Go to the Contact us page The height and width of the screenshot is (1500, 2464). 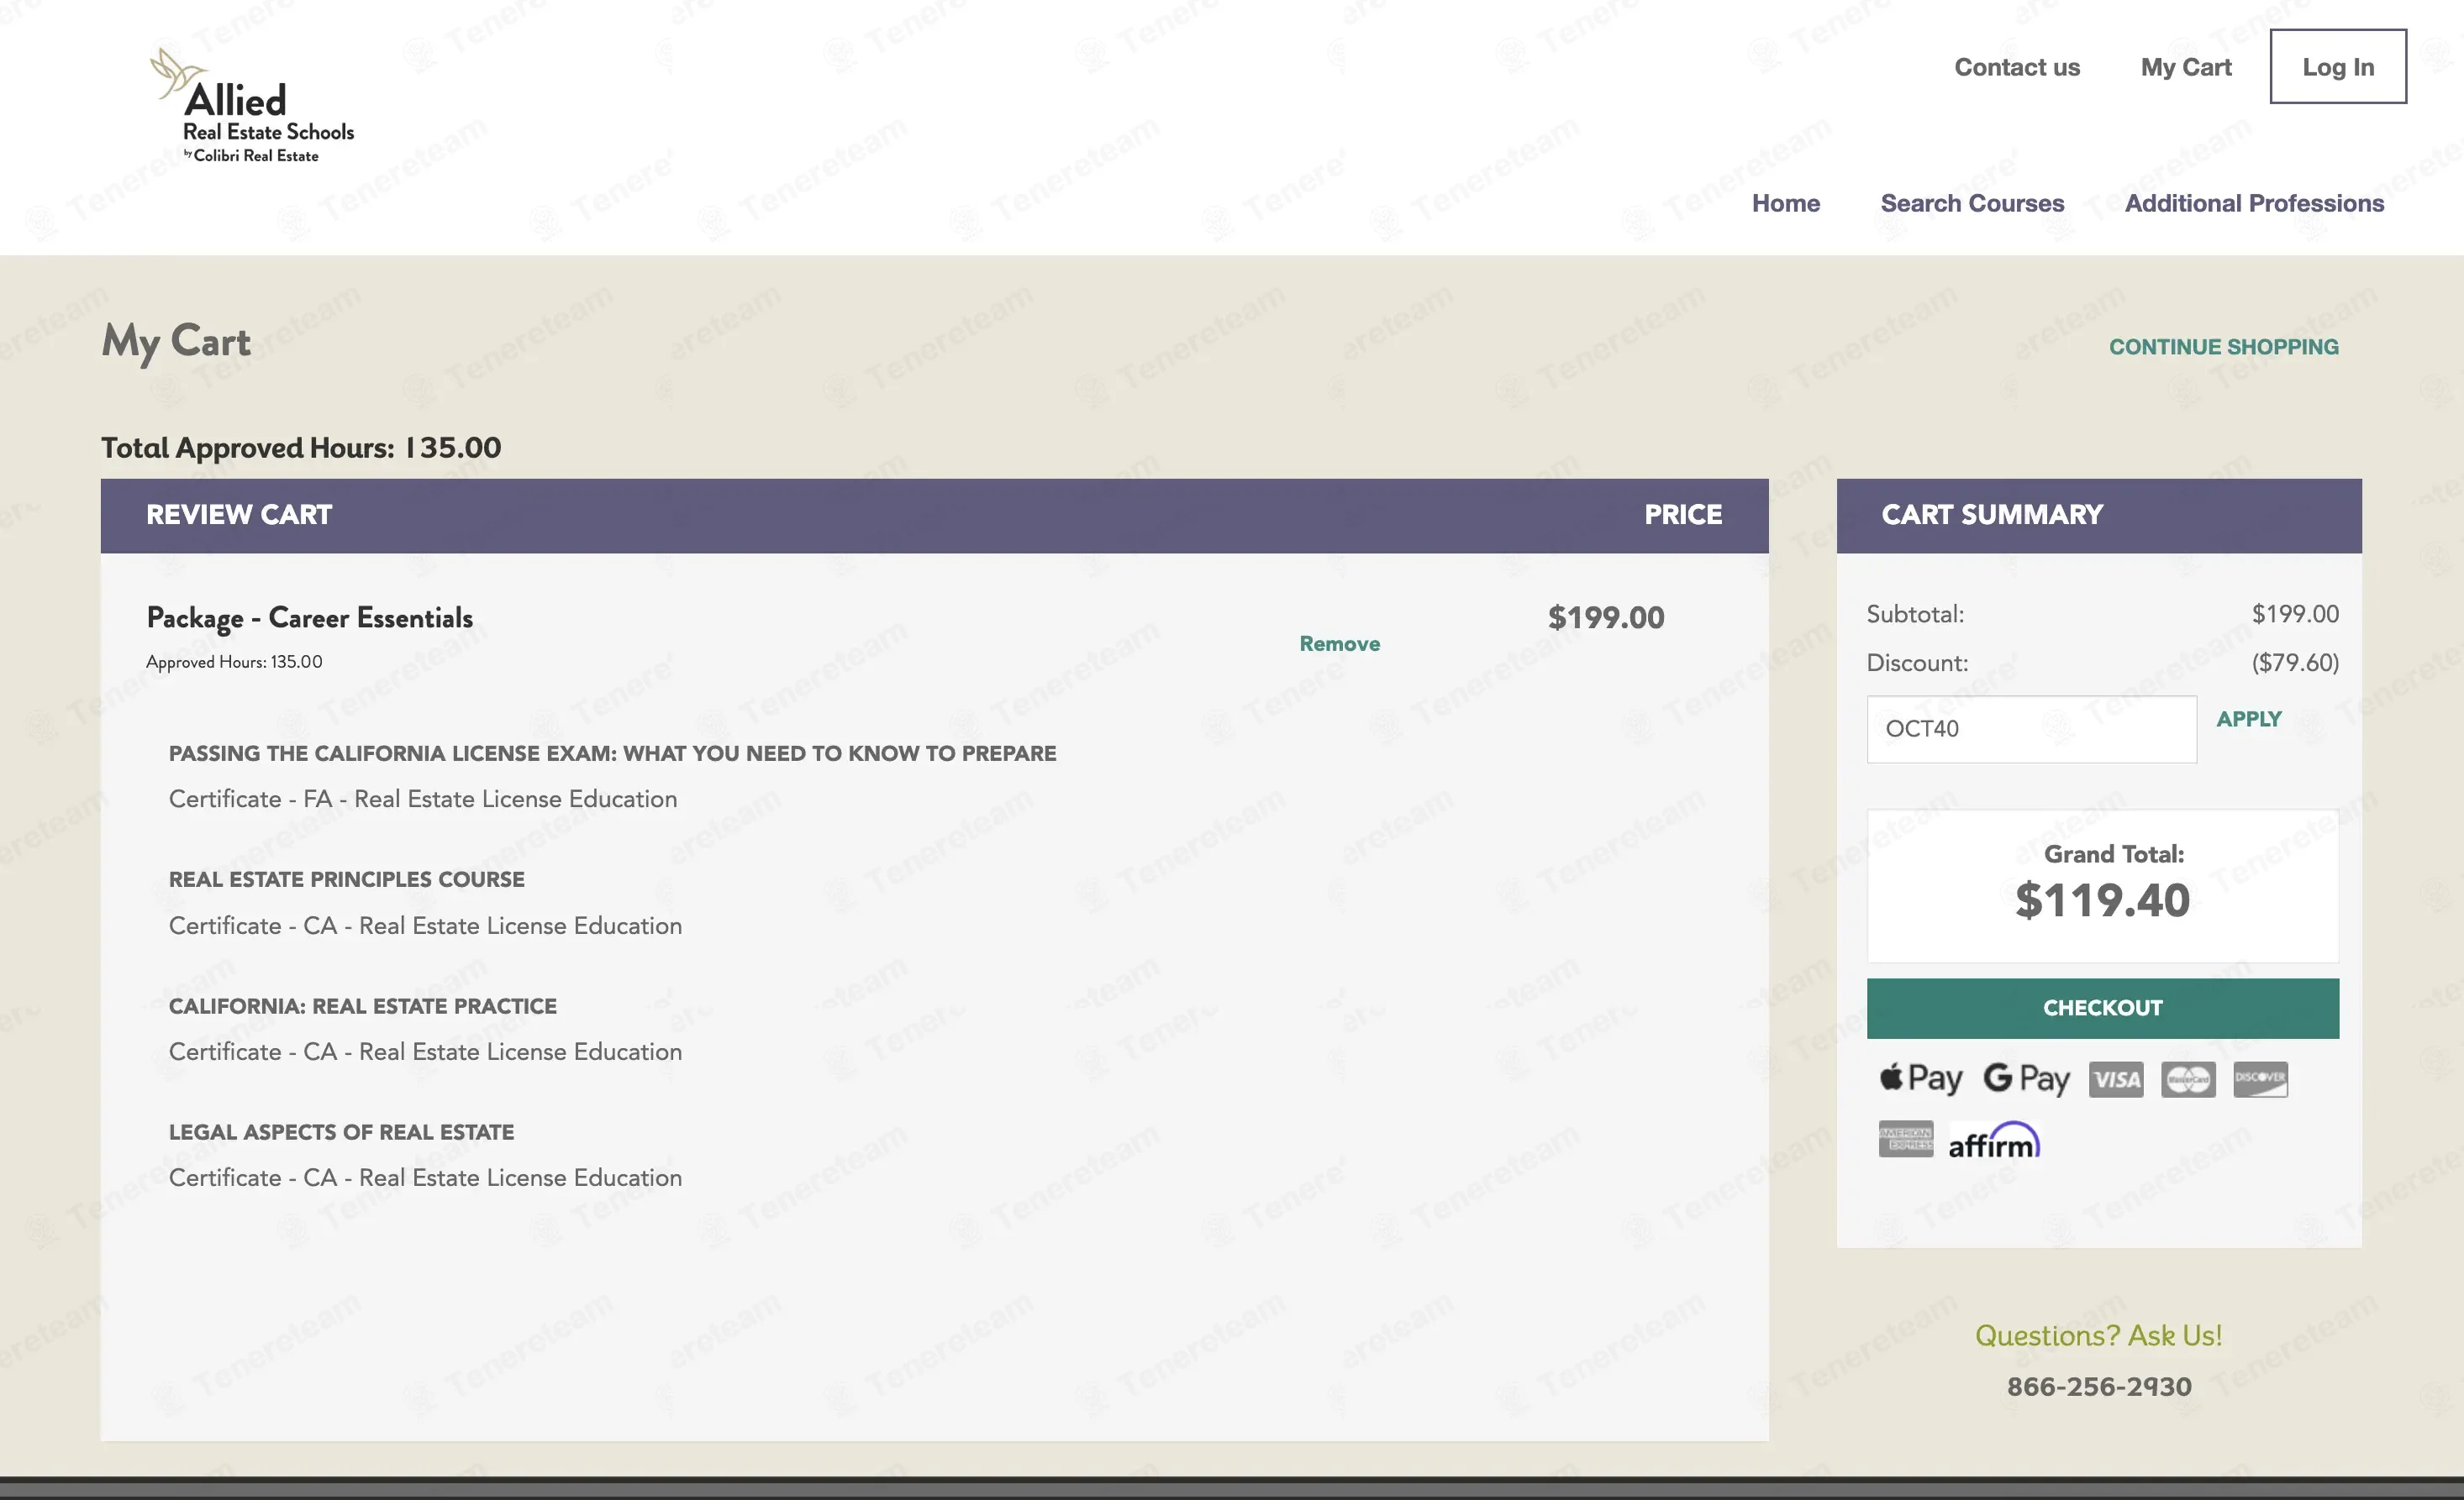tap(2016, 67)
